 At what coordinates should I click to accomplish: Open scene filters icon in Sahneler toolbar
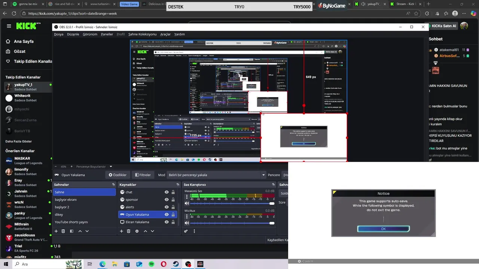[x=71, y=231]
